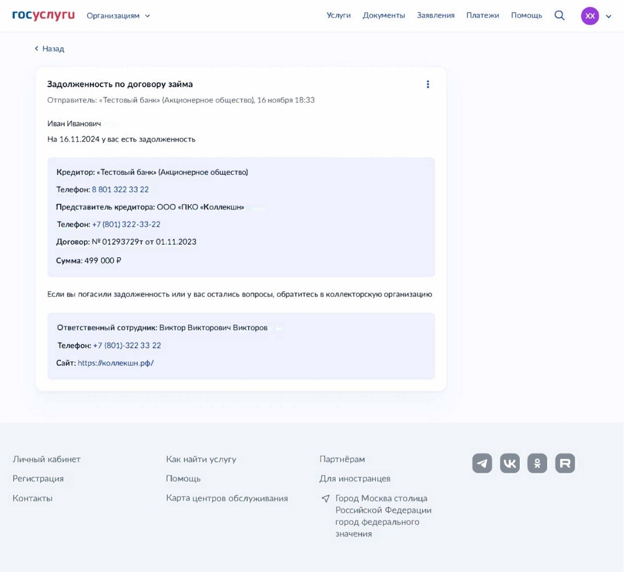Open the Партнёрам footer link
624x572 pixels.
tap(342, 459)
